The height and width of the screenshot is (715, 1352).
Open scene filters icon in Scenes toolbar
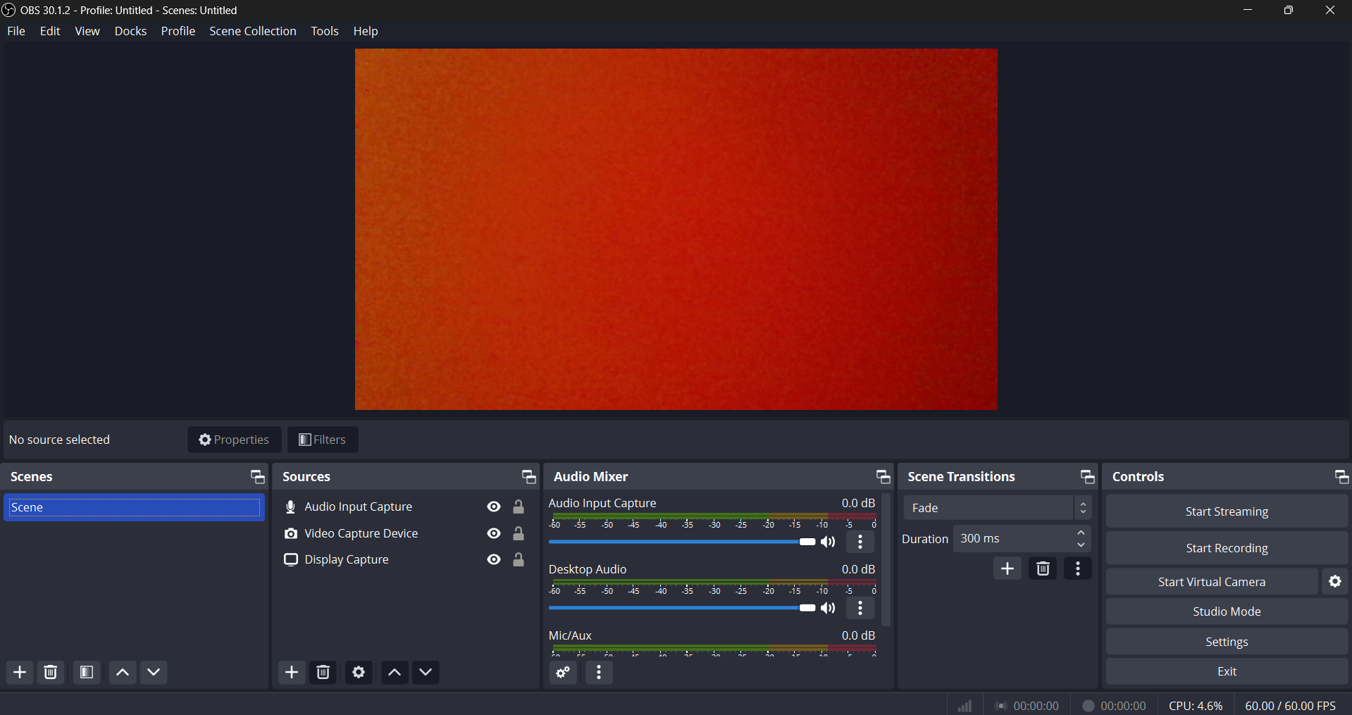click(x=87, y=673)
